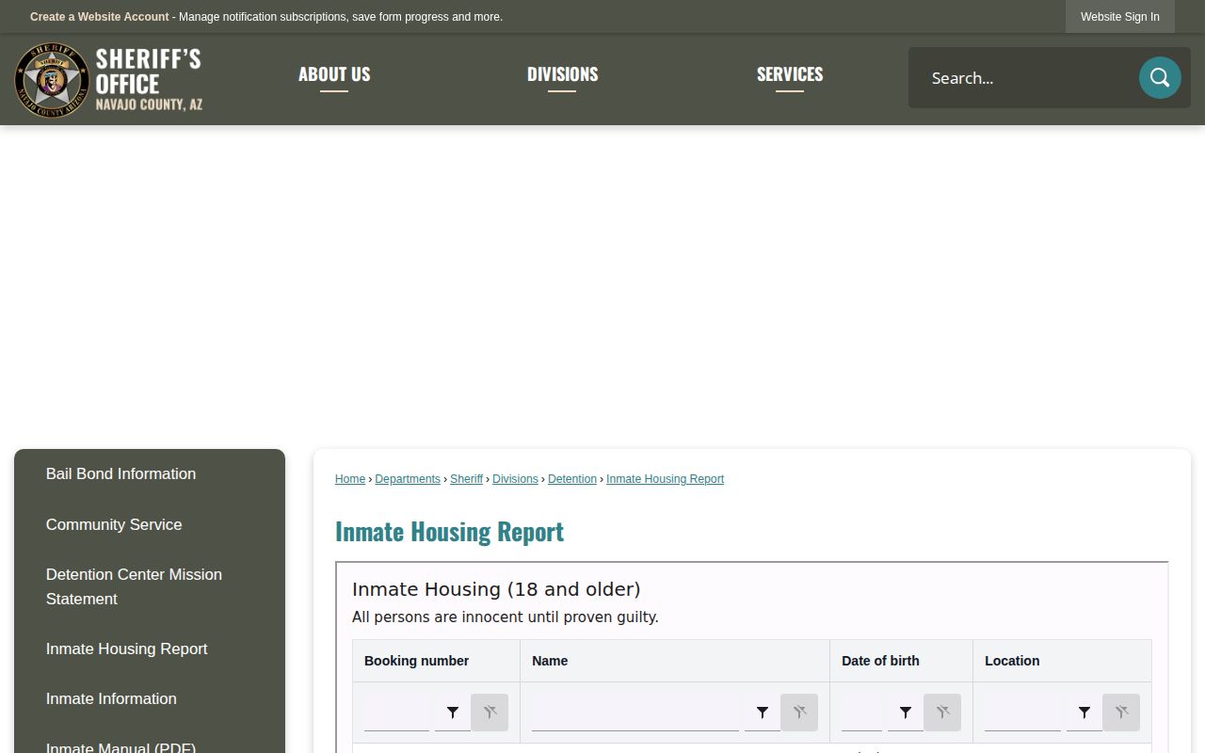Click Create a Website Account link
Screen dimensions: 1205x753
click(x=100, y=17)
